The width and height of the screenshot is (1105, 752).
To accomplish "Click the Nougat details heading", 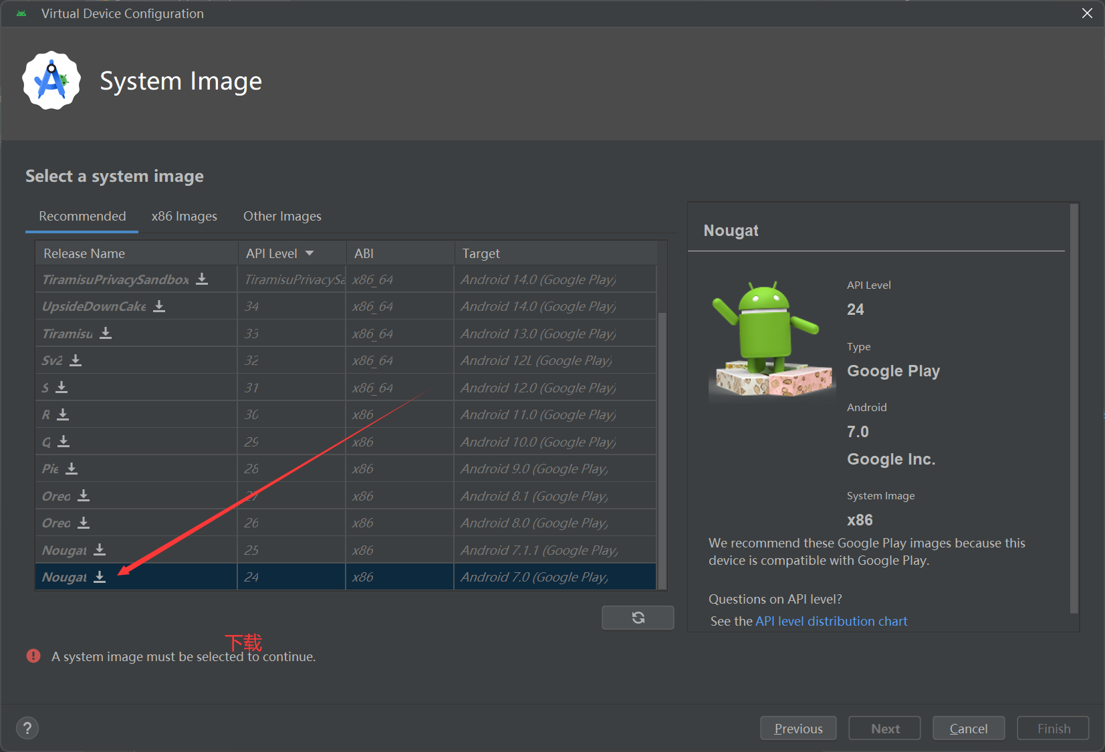I will (x=731, y=231).
